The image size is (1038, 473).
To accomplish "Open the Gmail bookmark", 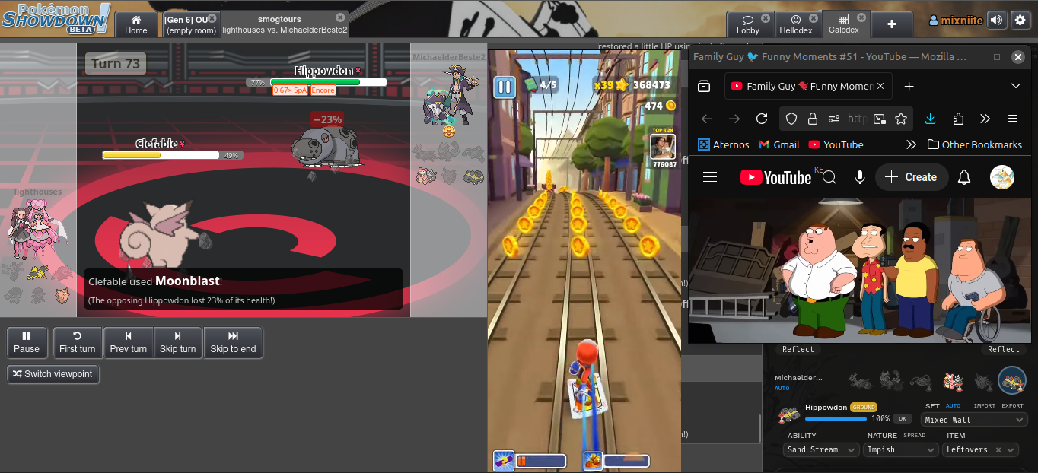I will pyautogui.click(x=778, y=144).
